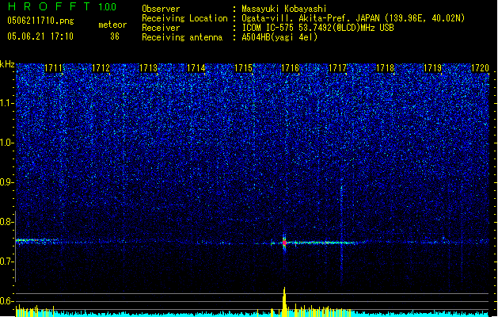Click the 1718 time marker
The height and width of the screenshot is (317, 498).
386,68
